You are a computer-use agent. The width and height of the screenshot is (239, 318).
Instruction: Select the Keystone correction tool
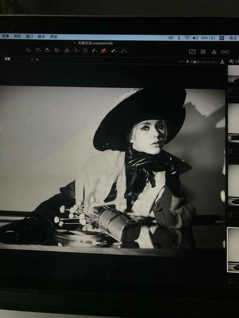(76, 50)
